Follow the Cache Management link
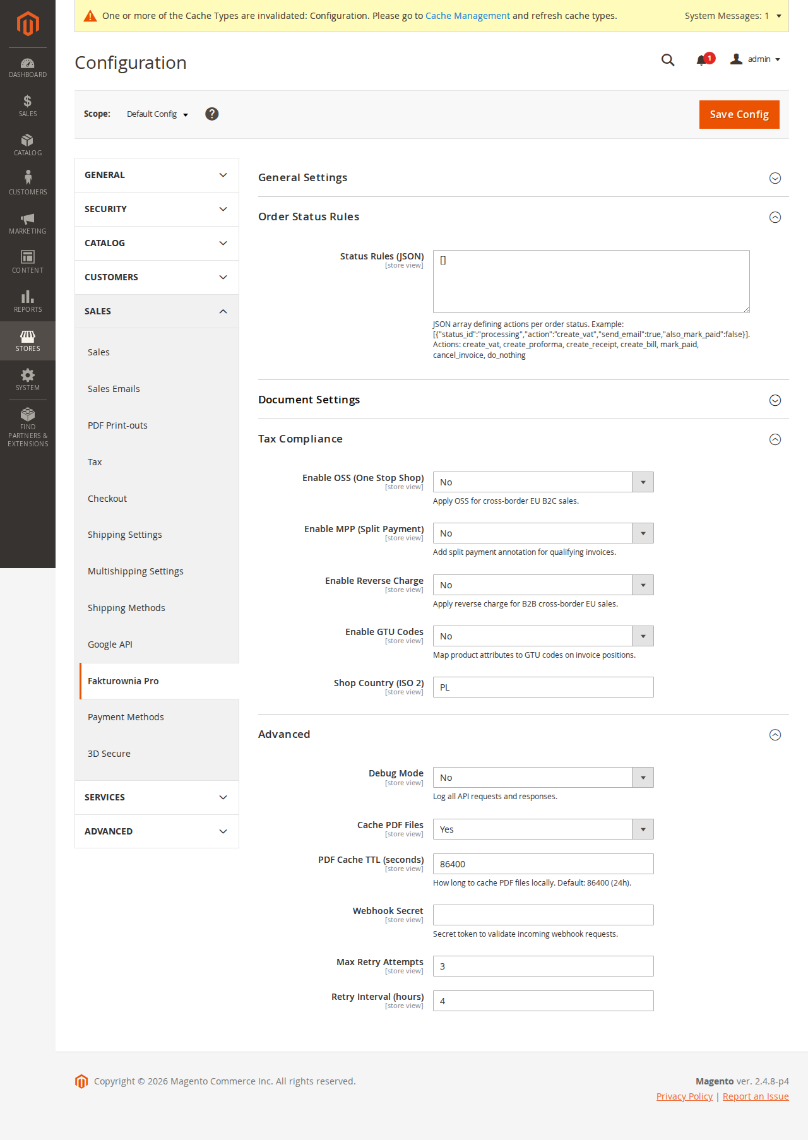Viewport: 808px width, 1140px height. pos(467,16)
